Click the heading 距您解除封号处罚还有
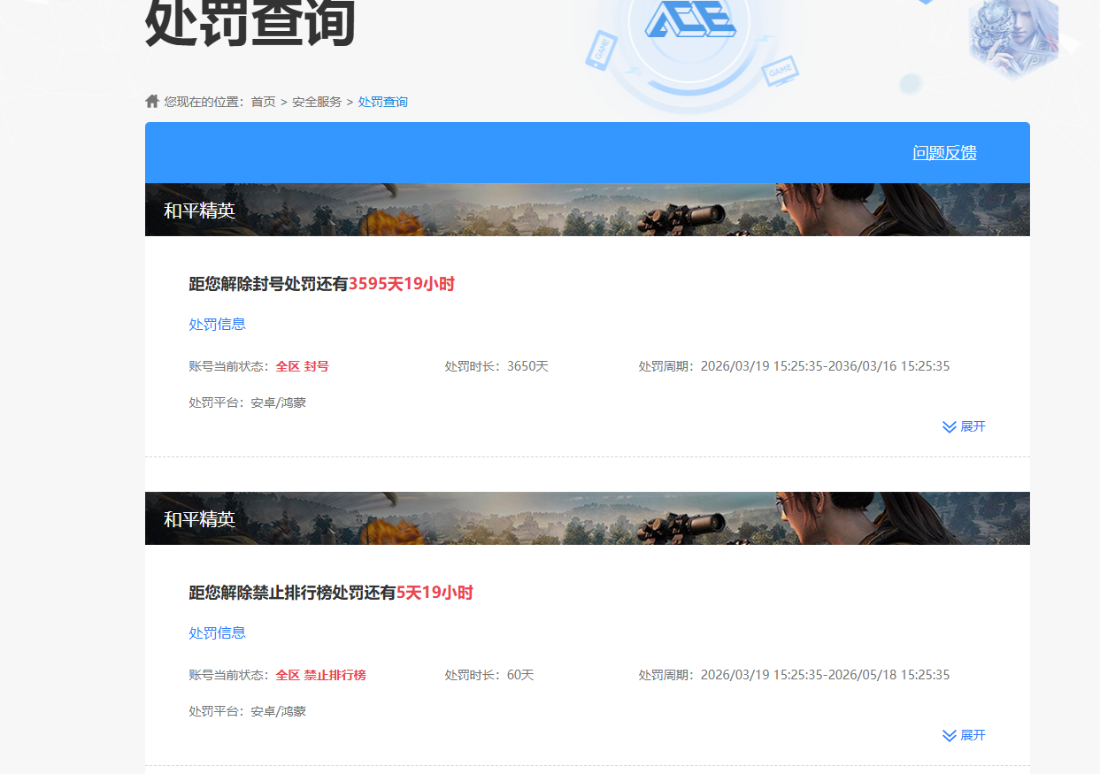 pyautogui.click(x=268, y=284)
